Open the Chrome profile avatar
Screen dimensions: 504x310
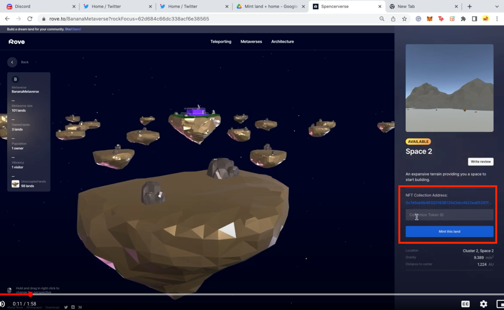click(x=486, y=19)
